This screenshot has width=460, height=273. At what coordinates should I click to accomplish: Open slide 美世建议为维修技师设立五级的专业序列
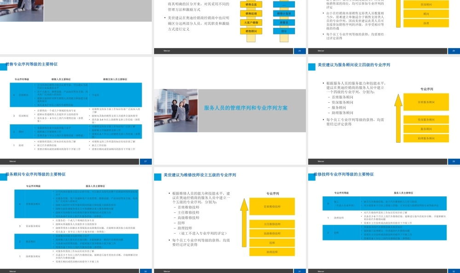tap(230, 220)
